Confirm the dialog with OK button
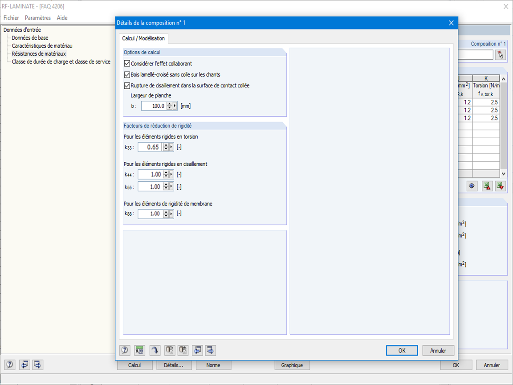This screenshot has height=385, width=513. (x=402, y=350)
